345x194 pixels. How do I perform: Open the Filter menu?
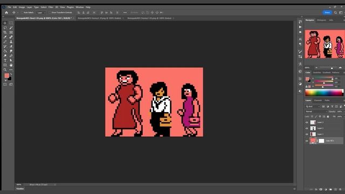pos(51,7)
